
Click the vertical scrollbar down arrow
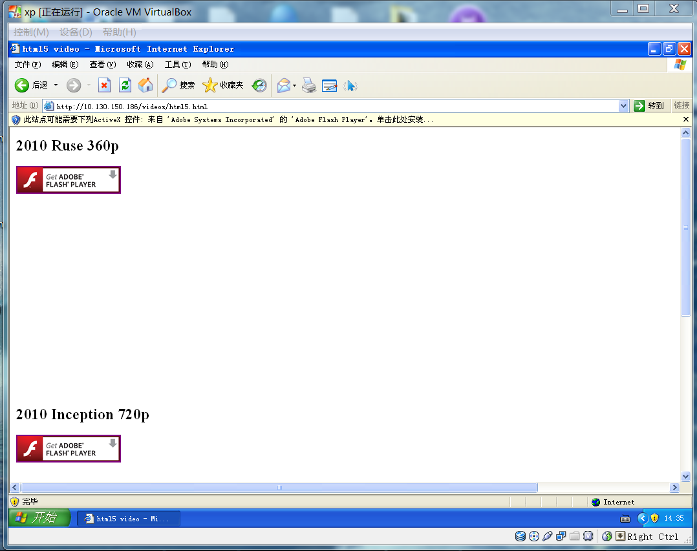685,477
